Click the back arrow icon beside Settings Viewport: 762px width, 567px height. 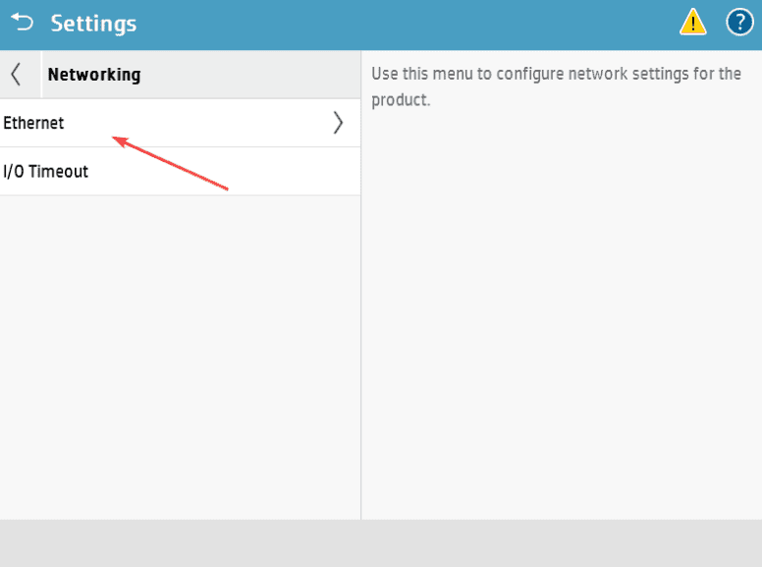tap(22, 22)
